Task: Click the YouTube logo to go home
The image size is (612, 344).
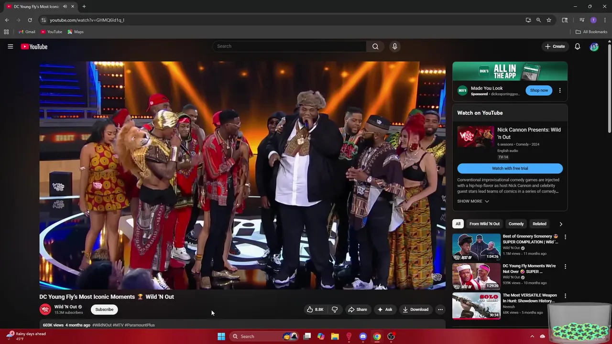Action: 34,46
